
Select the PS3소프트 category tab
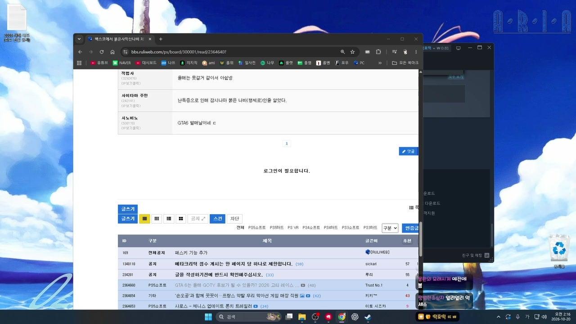(x=351, y=228)
